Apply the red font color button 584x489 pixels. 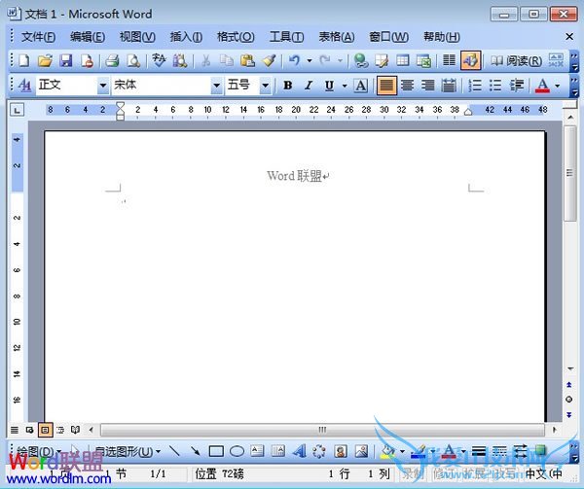542,86
